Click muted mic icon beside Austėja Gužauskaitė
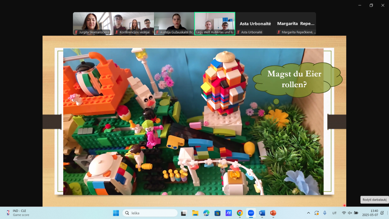The image size is (389, 219). pyautogui.click(x=158, y=32)
